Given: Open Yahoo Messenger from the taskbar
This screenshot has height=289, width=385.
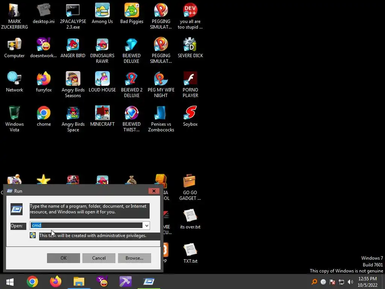Looking at the screenshot, I should click(x=102, y=281).
